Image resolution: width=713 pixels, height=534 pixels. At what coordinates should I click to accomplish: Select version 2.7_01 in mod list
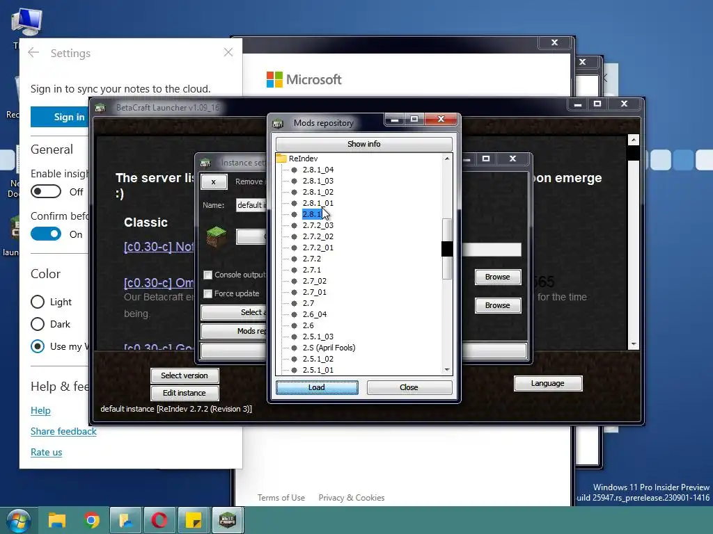(315, 292)
